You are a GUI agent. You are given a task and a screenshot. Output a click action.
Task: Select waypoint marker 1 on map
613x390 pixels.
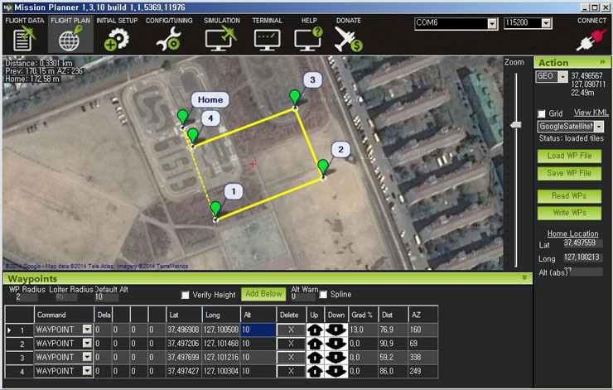point(215,209)
